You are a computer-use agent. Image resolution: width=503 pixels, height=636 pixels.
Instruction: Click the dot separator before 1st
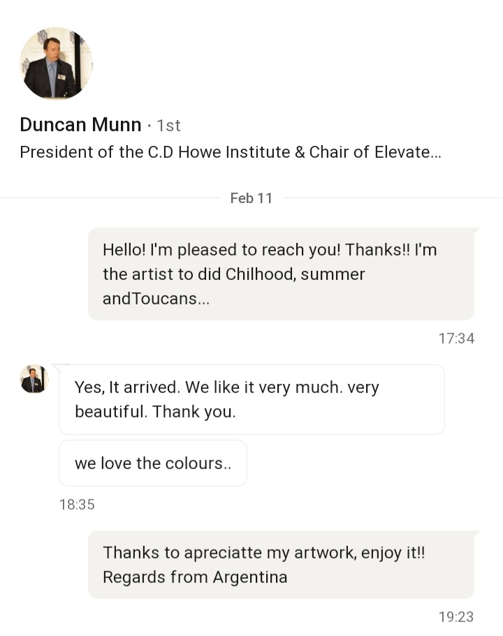point(149,126)
